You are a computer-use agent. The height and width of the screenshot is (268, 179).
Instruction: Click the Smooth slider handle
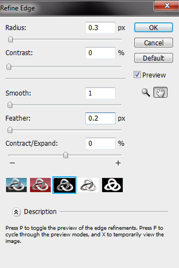(x=10, y=105)
